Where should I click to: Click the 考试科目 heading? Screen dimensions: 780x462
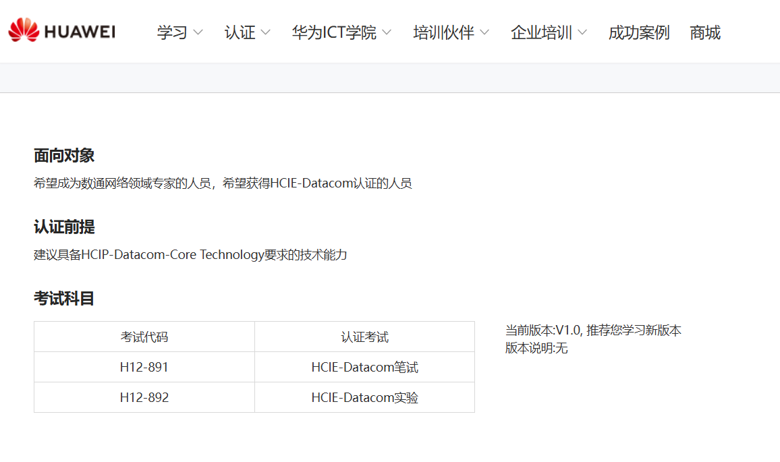(64, 299)
